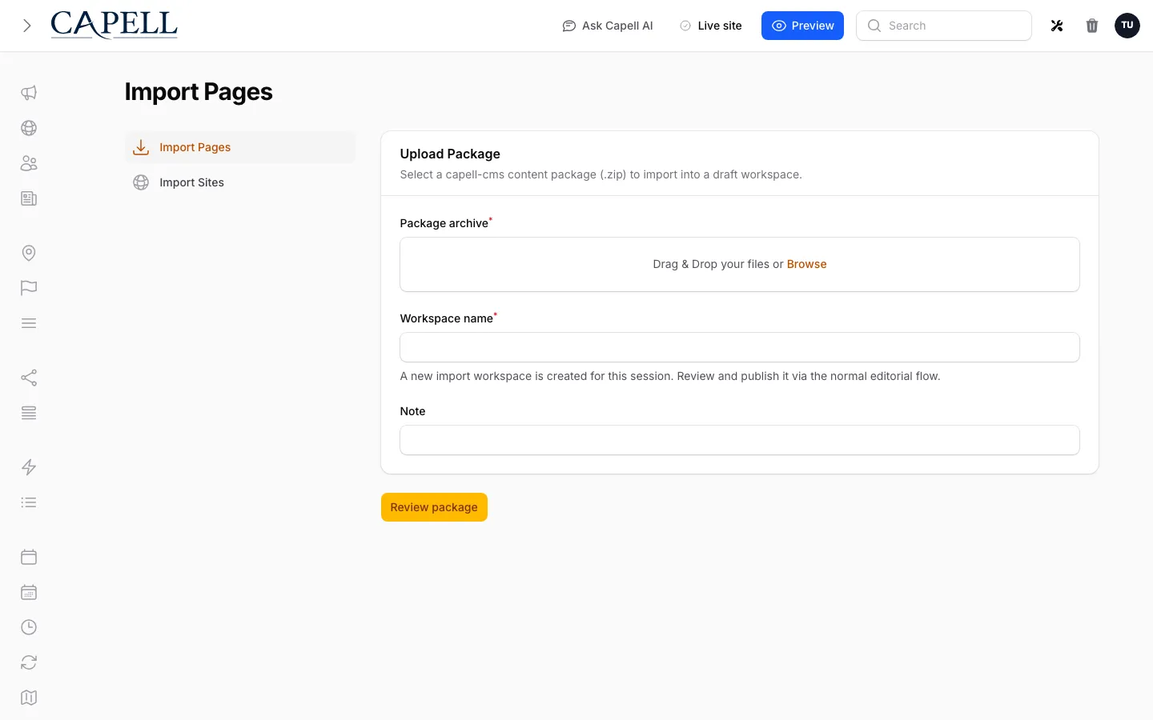Click the flag sidebar icon

(x=29, y=288)
